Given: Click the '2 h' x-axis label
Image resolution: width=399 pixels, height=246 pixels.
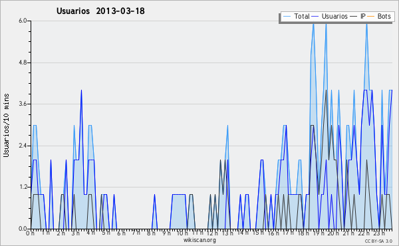Looking at the screenshot, I should click(x=61, y=233).
